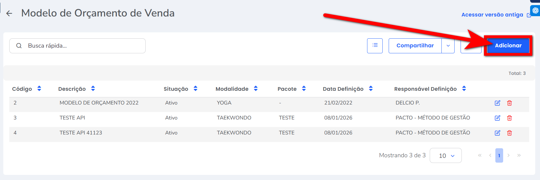The height and width of the screenshot is (180, 540).
Task: Open the rows-per-page 10 dropdown
Action: (x=446, y=155)
